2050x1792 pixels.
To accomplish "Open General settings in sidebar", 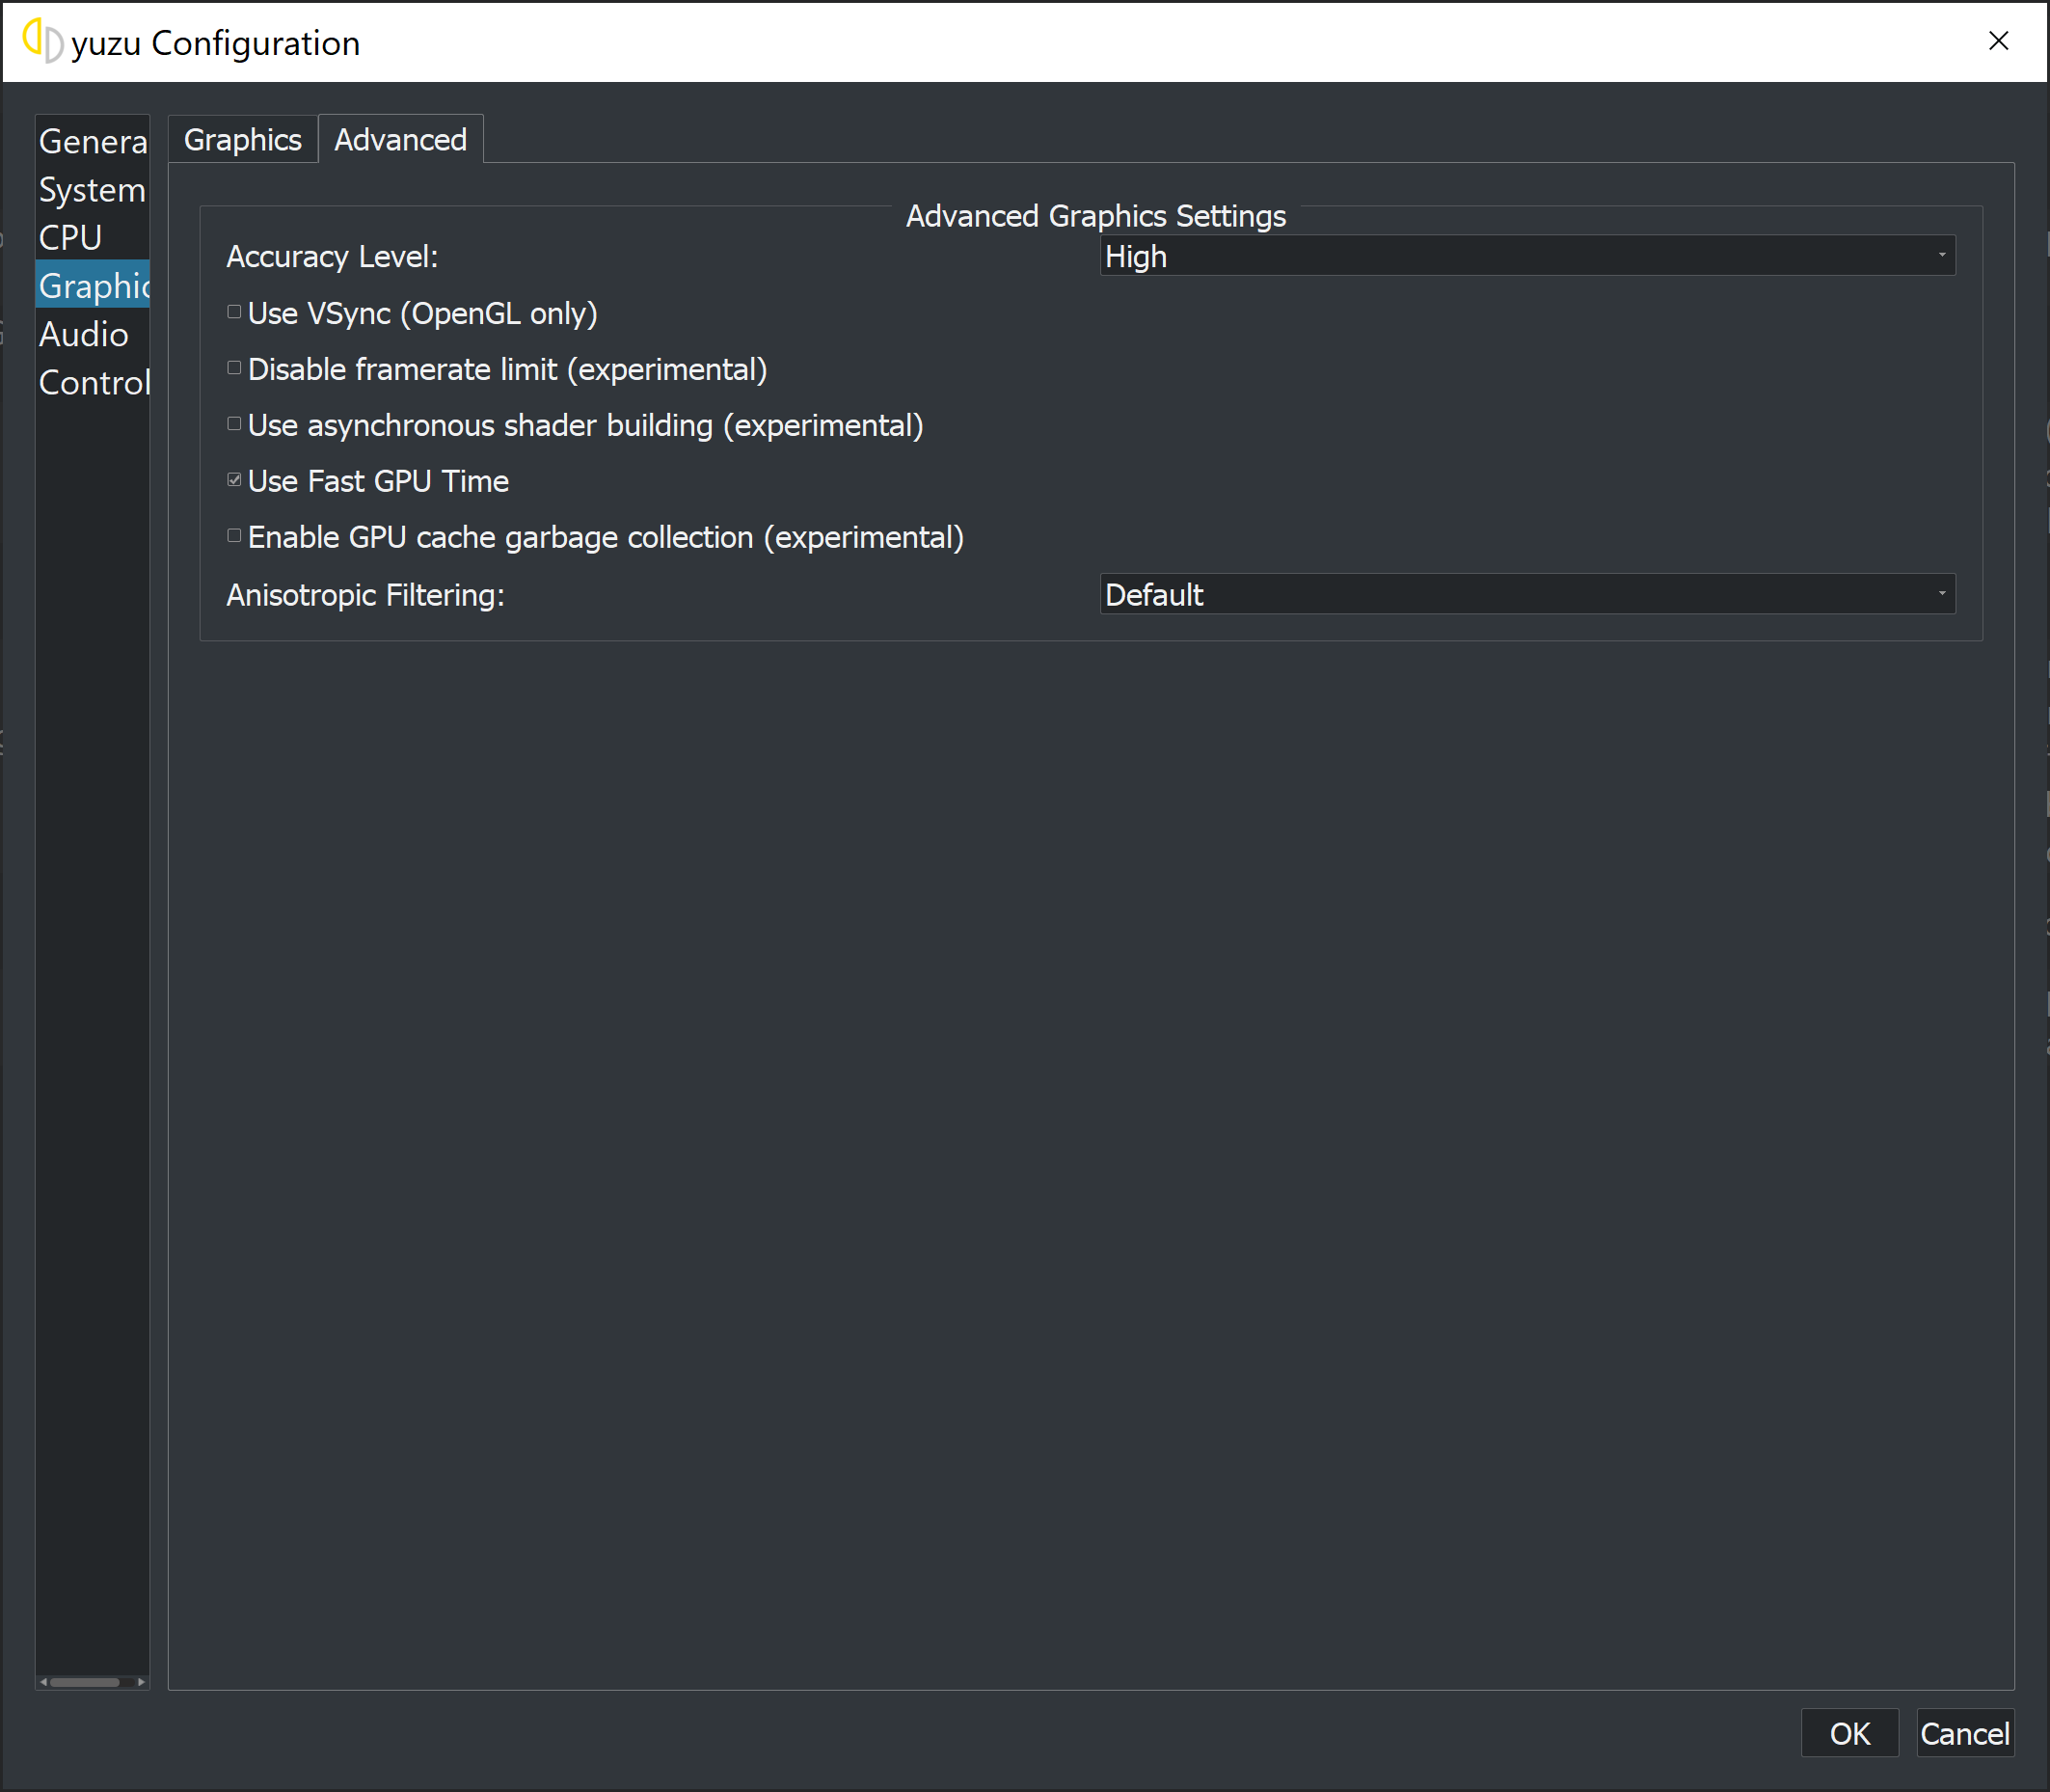I will (93, 141).
